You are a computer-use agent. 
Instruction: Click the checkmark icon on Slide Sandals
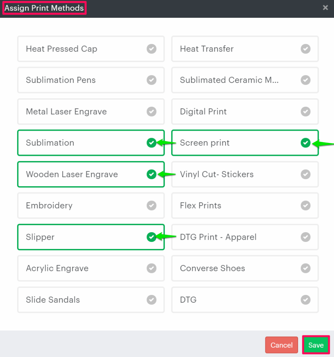click(151, 300)
